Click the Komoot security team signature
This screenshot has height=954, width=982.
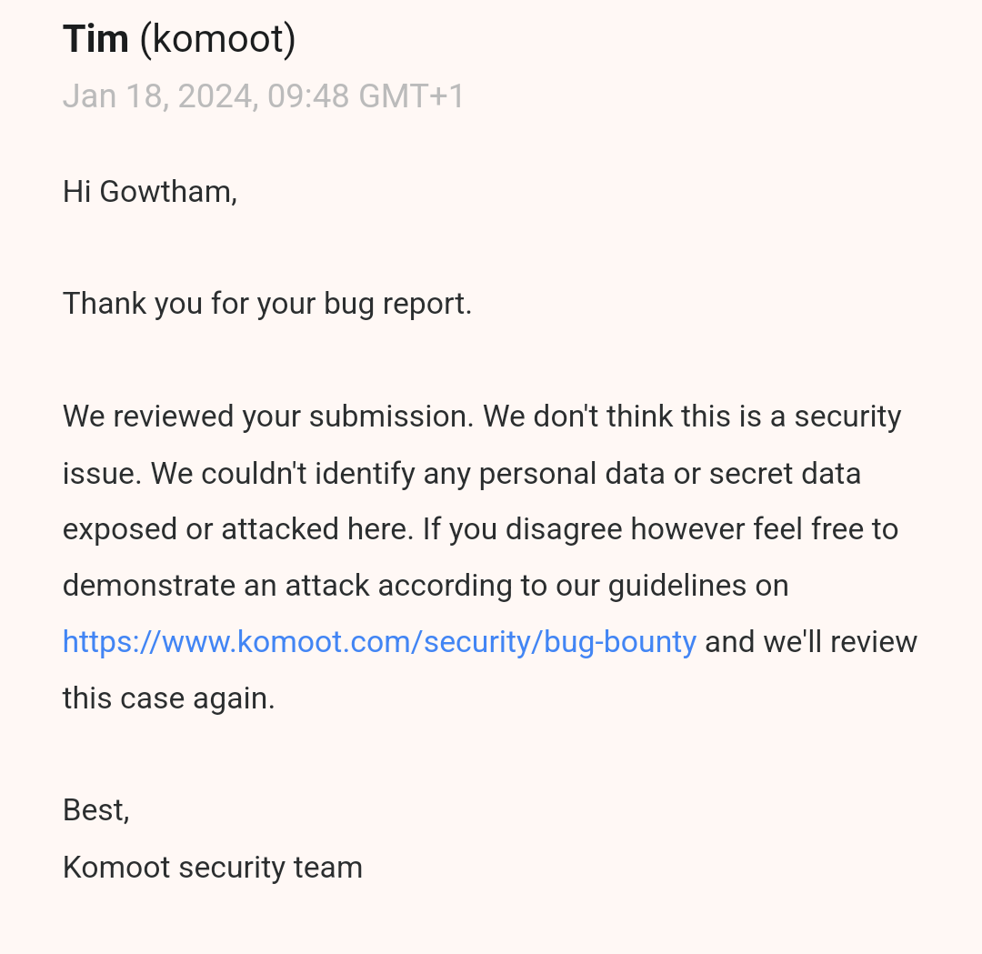click(x=213, y=868)
